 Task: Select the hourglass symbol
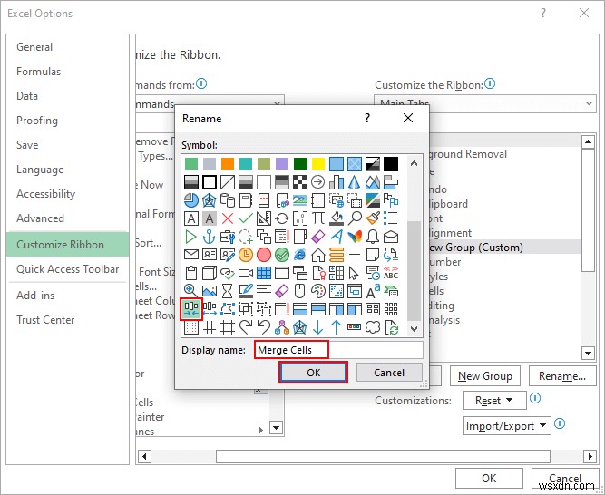tap(228, 291)
